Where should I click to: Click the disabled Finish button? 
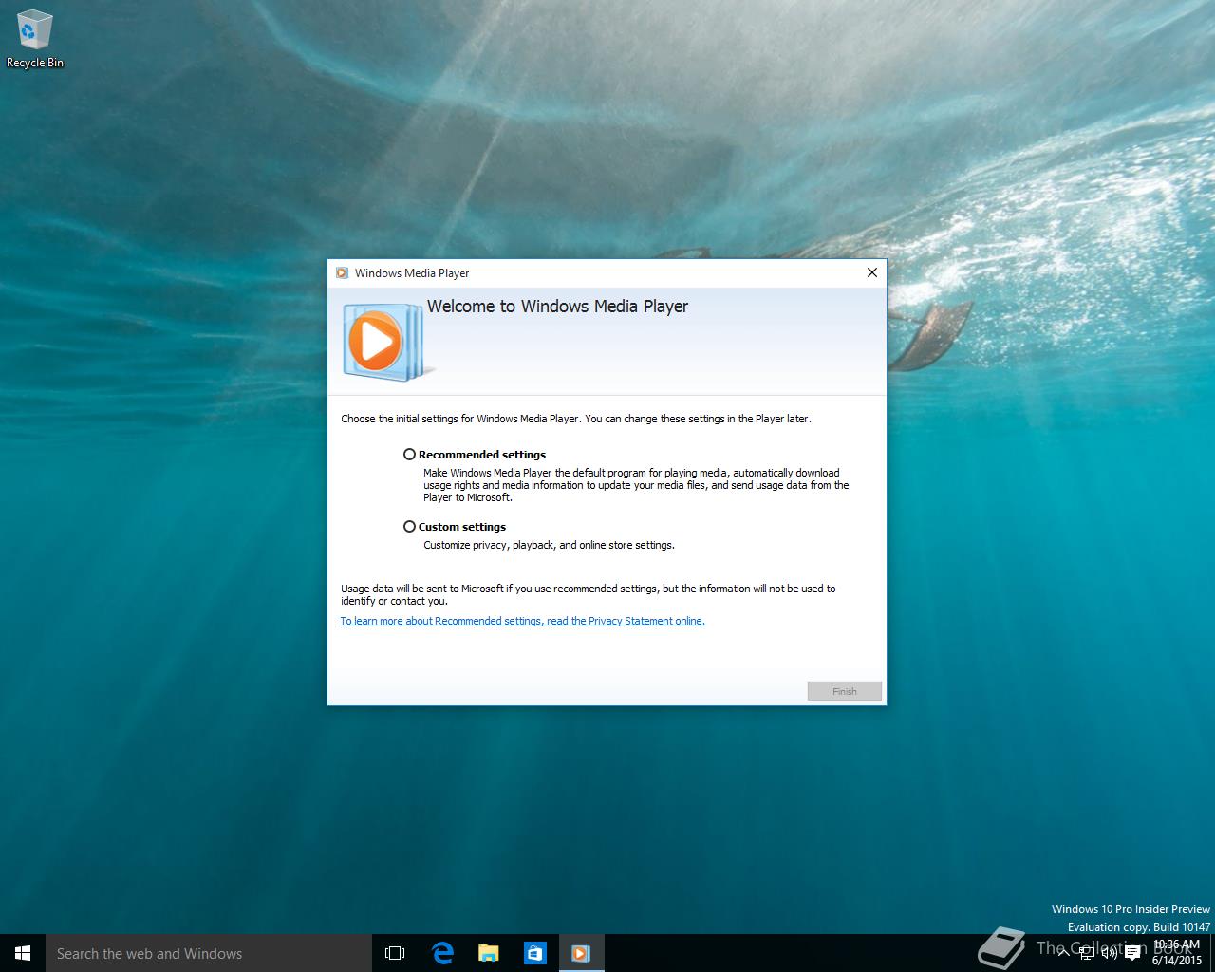click(845, 691)
